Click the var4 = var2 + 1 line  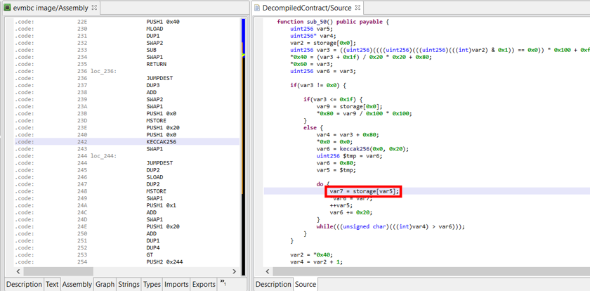(317, 262)
